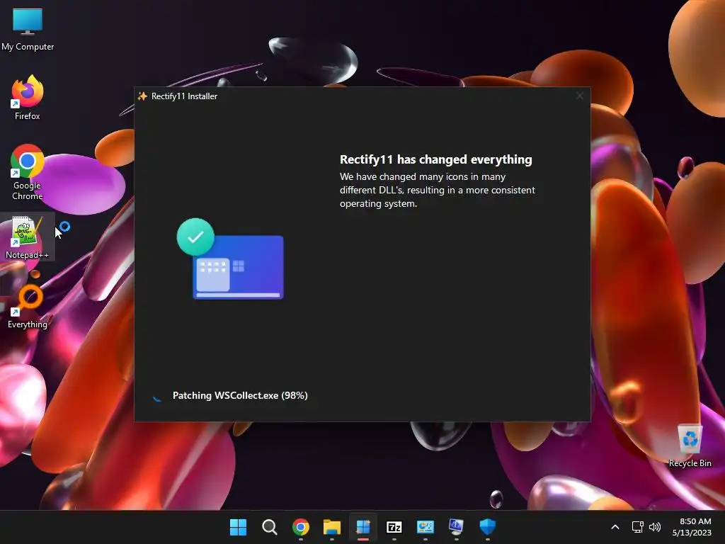Open 7-Zip from the taskbar

coord(394,527)
